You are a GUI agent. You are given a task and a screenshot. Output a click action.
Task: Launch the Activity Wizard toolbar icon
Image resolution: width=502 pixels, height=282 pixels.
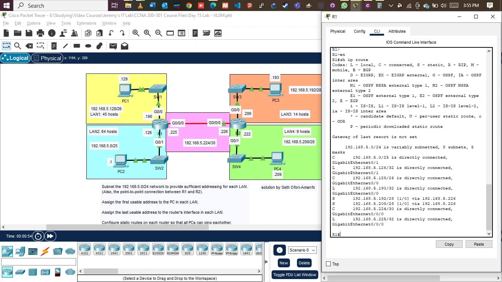coord(63,33)
